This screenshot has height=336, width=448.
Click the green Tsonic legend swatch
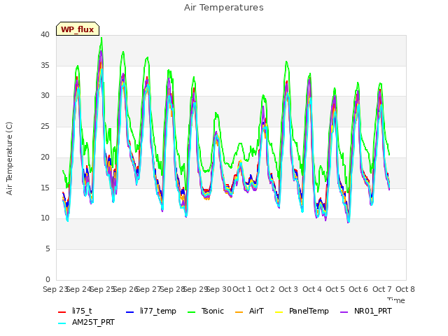(191, 311)
